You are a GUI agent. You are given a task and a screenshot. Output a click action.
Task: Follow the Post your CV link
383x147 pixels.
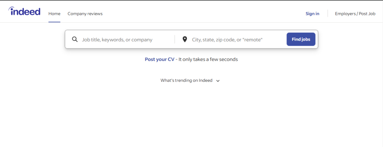(159, 59)
